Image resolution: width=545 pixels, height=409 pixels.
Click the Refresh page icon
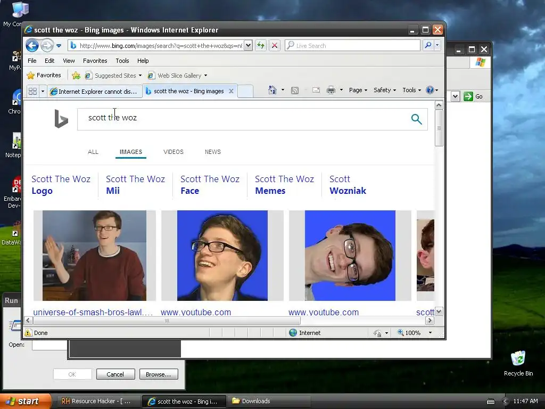pos(261,45)
